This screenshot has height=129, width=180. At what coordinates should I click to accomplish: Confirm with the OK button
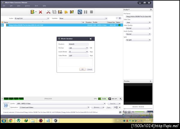[82, 69]
